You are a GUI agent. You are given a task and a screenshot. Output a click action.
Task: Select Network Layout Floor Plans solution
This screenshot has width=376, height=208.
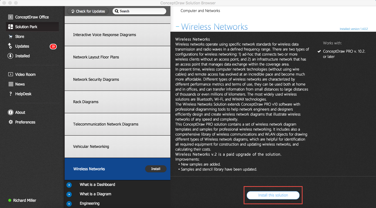point(118,57)
